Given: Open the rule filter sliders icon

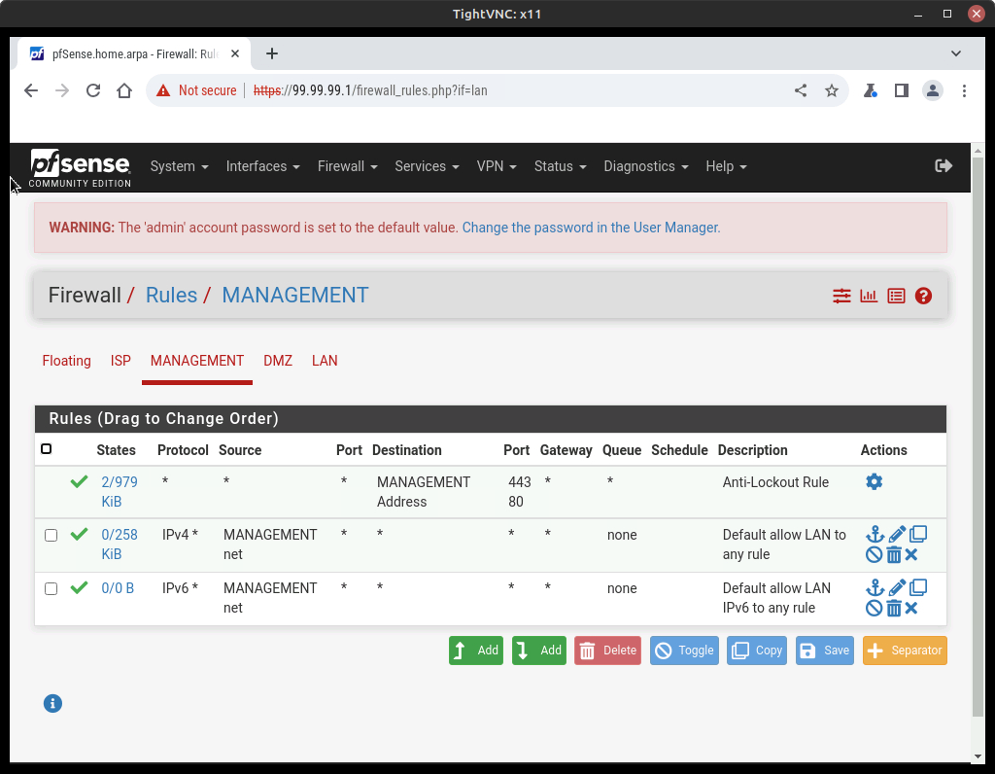Looking at the screenshot, I should (841, 296).
